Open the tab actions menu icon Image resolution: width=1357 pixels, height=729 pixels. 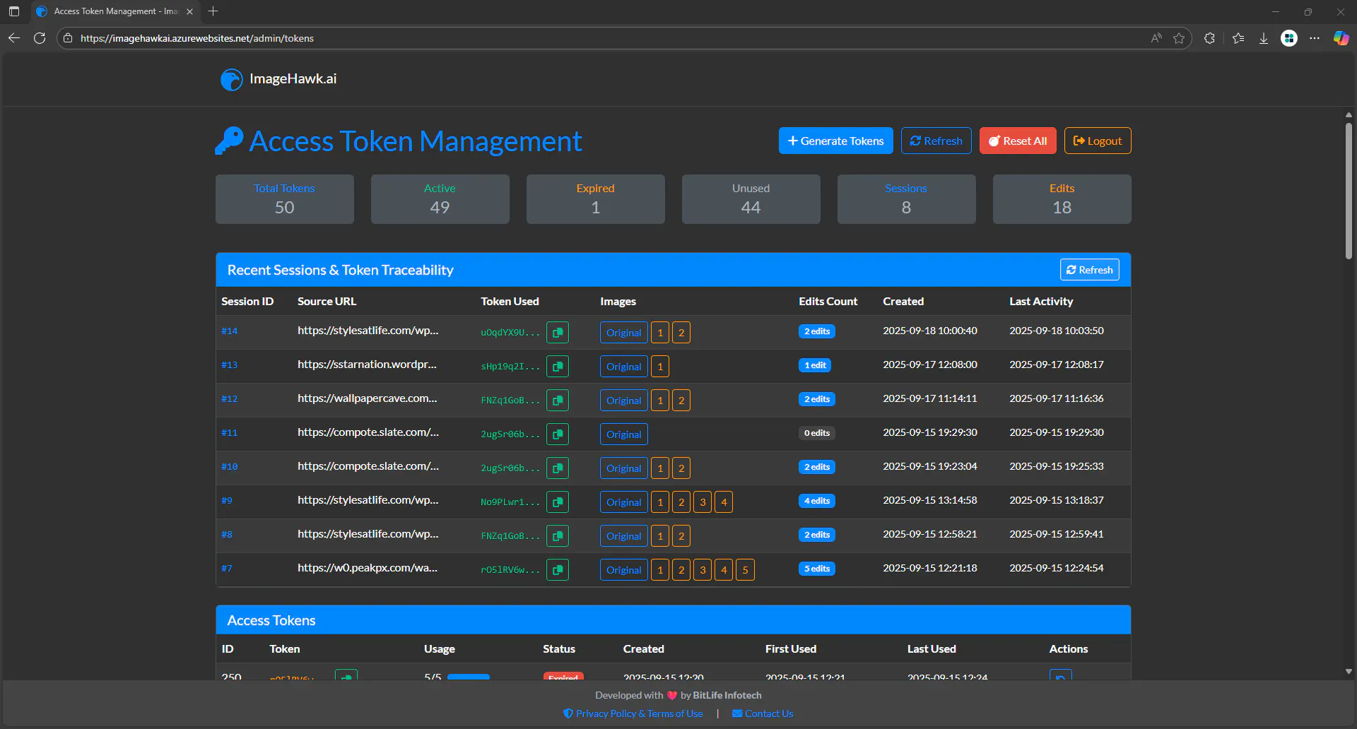coord(14,11)
